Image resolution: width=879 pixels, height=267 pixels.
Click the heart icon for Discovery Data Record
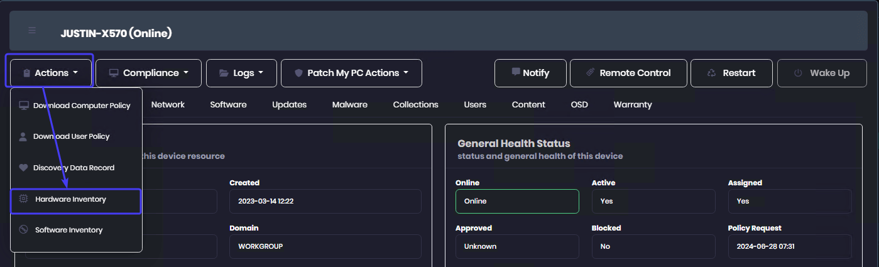pos(23,168)
